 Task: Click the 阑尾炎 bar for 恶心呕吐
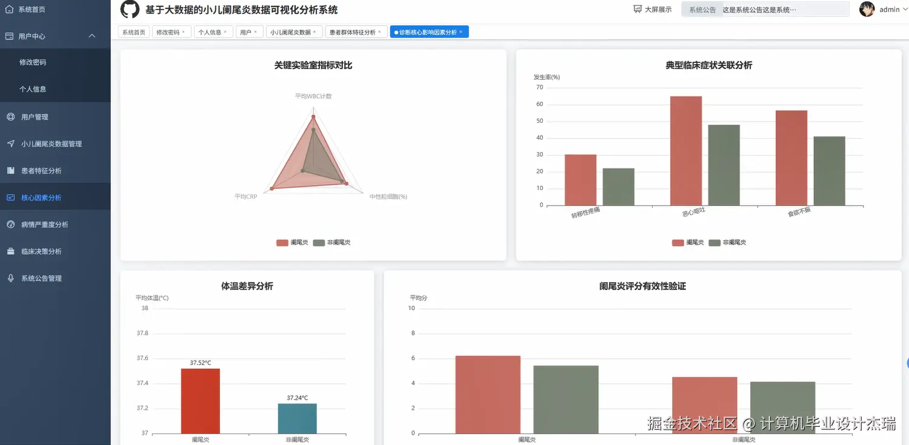click(686, 151)
